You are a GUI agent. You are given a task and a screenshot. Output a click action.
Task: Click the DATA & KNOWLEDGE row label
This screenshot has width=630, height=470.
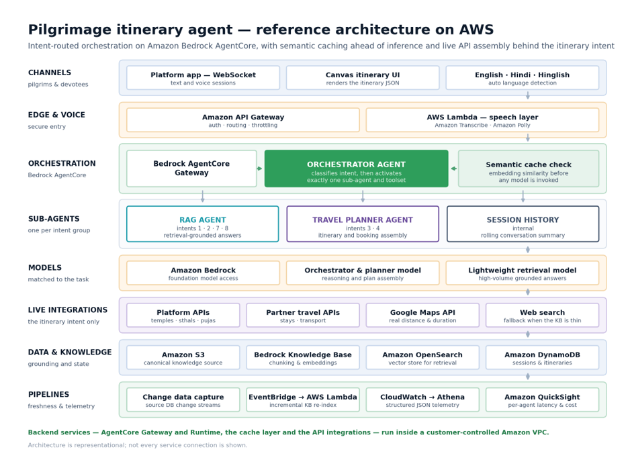70,352
